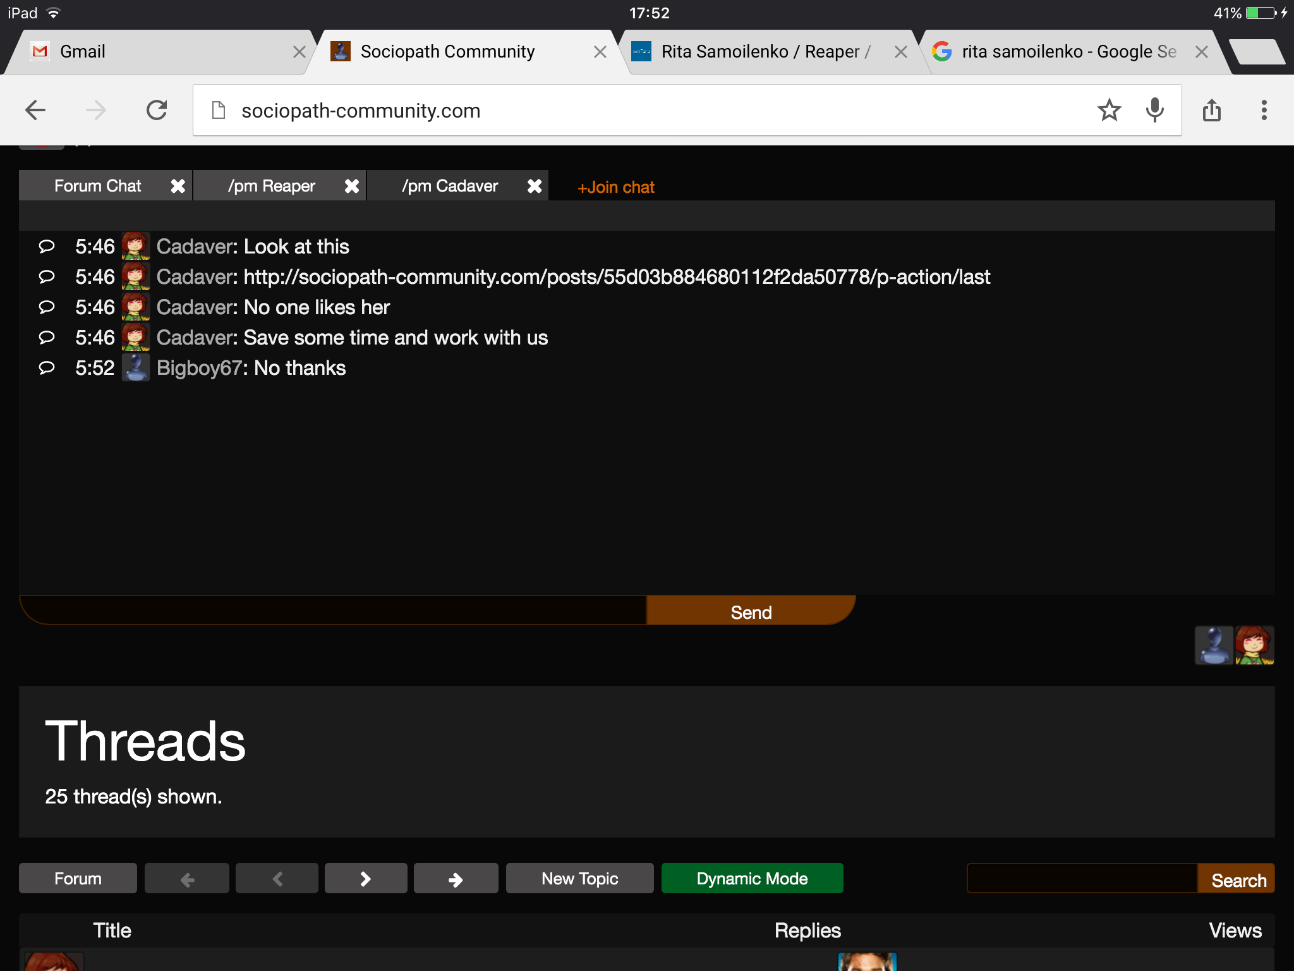Jump to last page of threads

pos(456,879)
